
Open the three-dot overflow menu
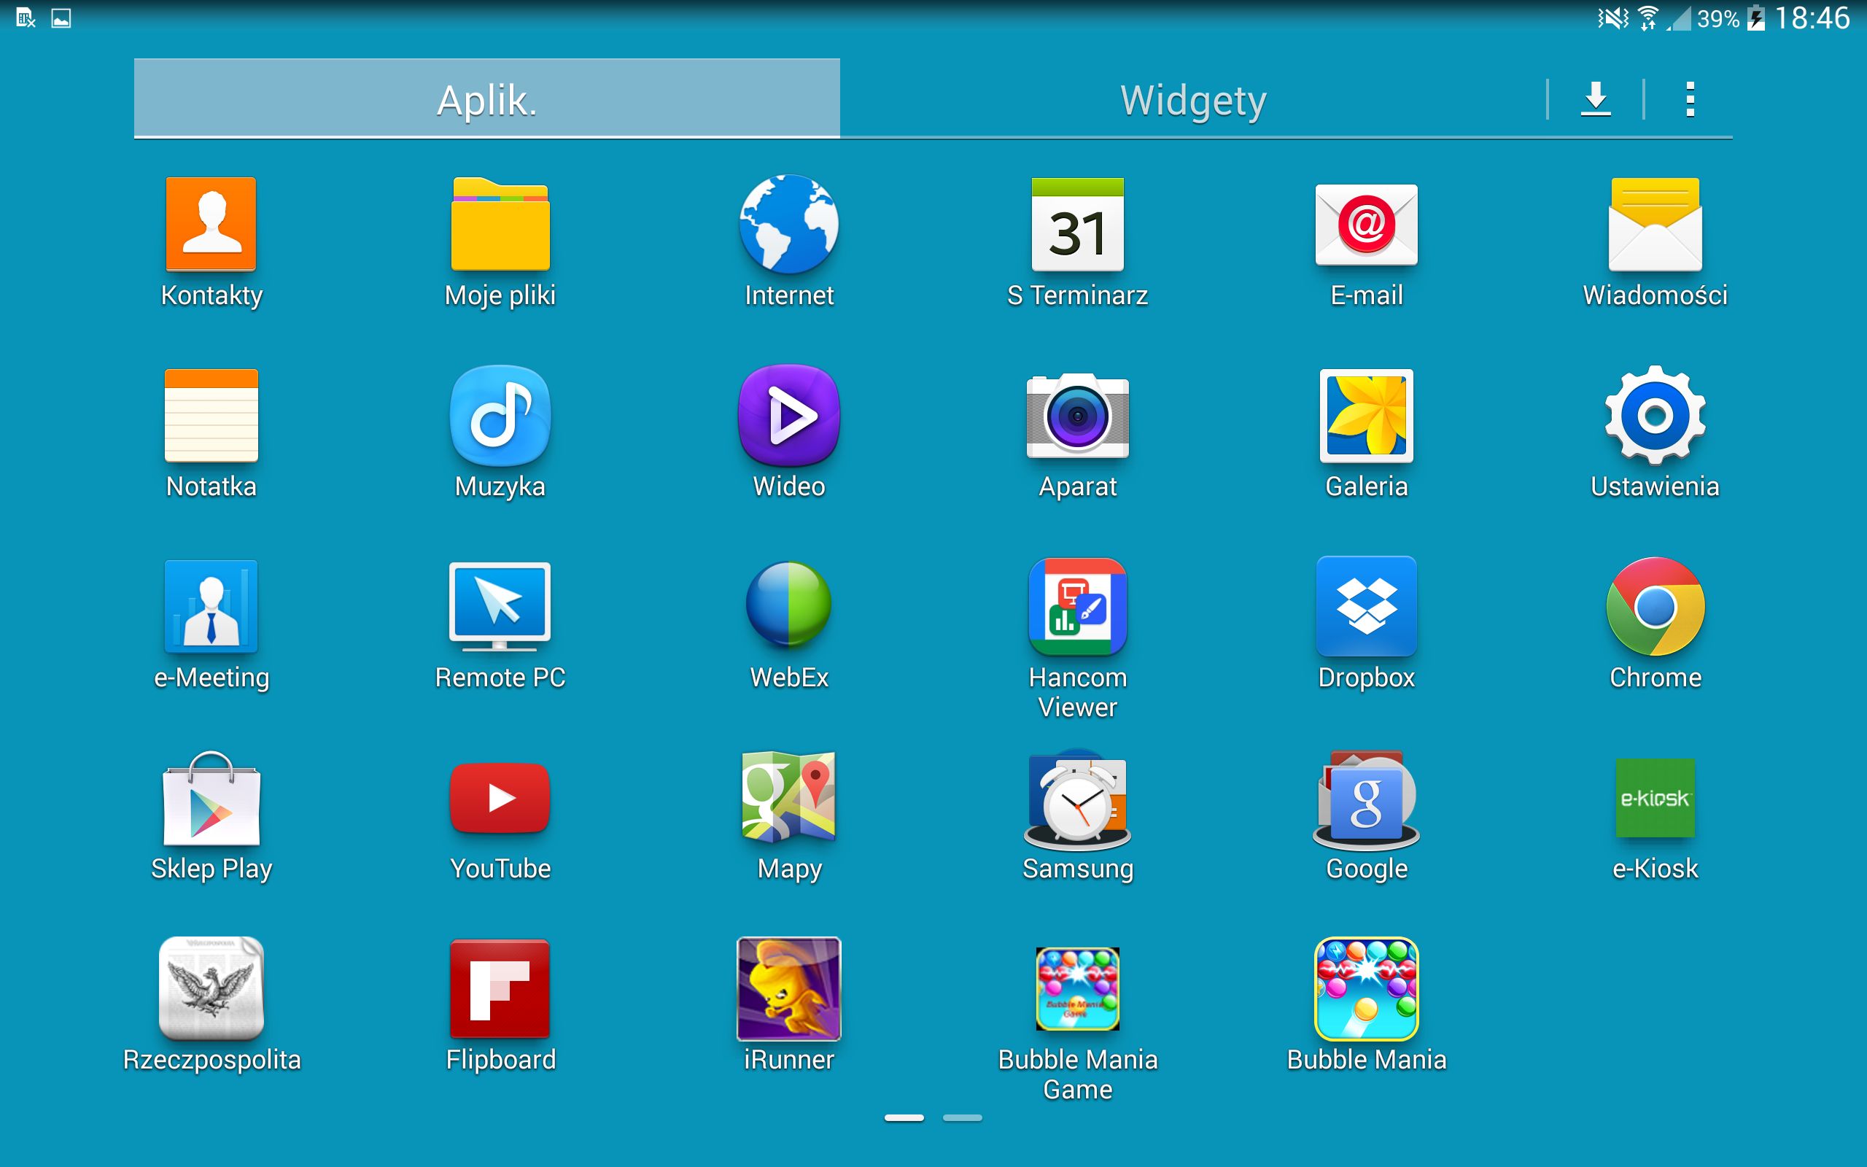tap(1690, 98)
